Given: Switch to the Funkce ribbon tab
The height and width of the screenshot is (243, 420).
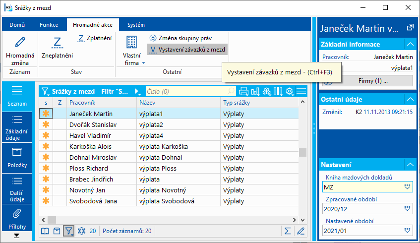Looking at the screenshot, I should point(49,24).
